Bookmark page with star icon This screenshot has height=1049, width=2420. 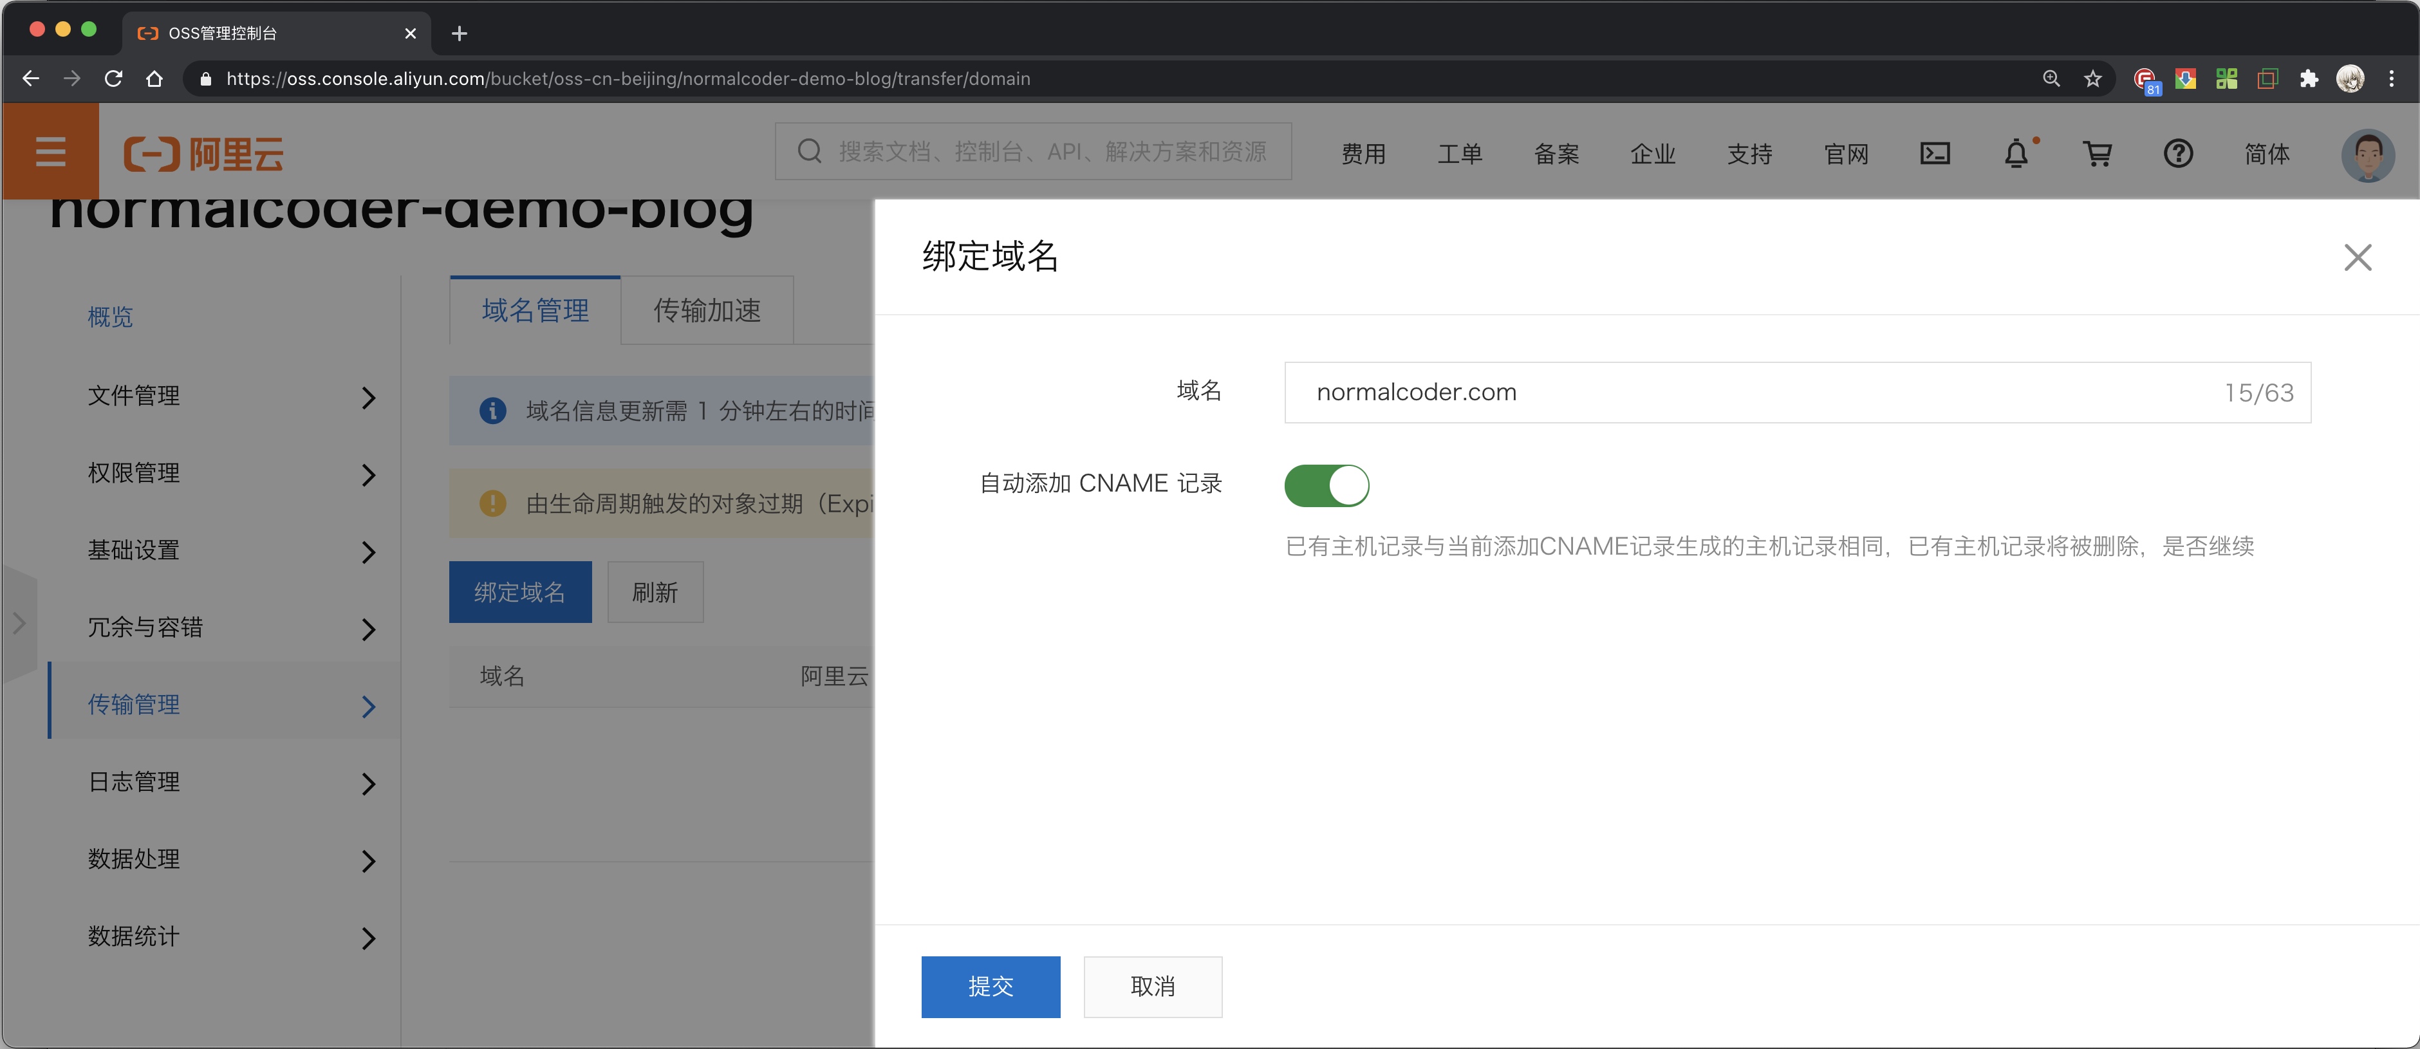pos(2092,79)
